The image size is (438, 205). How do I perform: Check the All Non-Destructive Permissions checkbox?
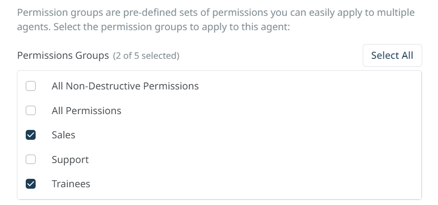31,86
